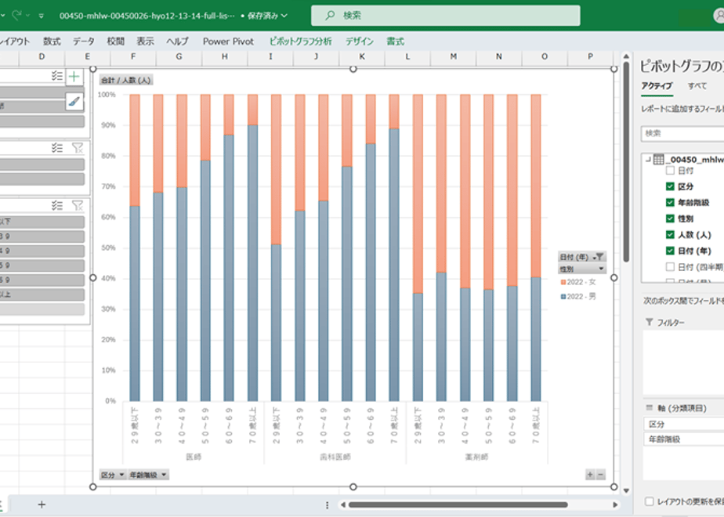Image resolution: width=724 pixels, height=517 pixels.
Task: Click the 医師 axis category label
Action: pos(194,457)
